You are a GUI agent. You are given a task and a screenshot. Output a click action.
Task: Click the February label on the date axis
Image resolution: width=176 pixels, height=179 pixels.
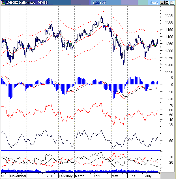tap(66, 176)
